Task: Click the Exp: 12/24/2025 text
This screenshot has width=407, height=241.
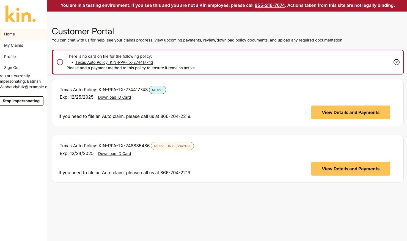Action: (76, 153)
